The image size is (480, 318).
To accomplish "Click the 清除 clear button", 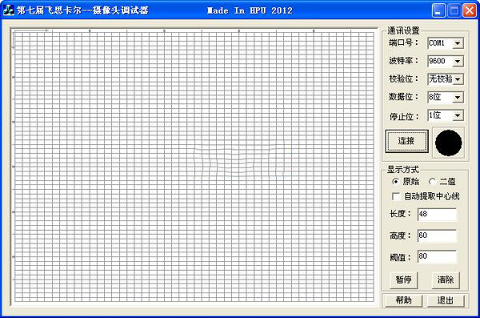I will [446, 280].
